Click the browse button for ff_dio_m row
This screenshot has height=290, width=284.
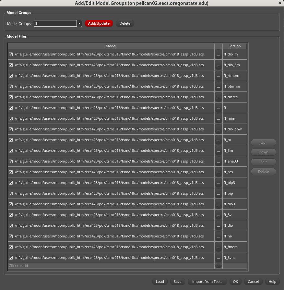[218, 54]
